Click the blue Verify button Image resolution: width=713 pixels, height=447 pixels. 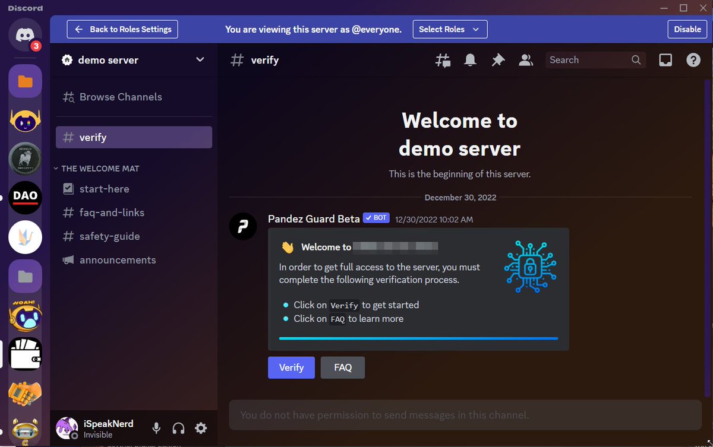click(291, 367)
